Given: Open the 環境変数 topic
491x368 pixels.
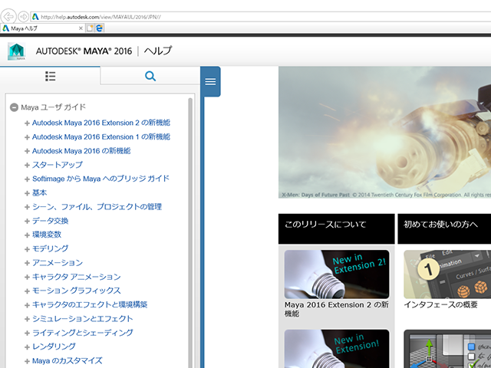Looking at the screenshot, I should pos(47,235).
